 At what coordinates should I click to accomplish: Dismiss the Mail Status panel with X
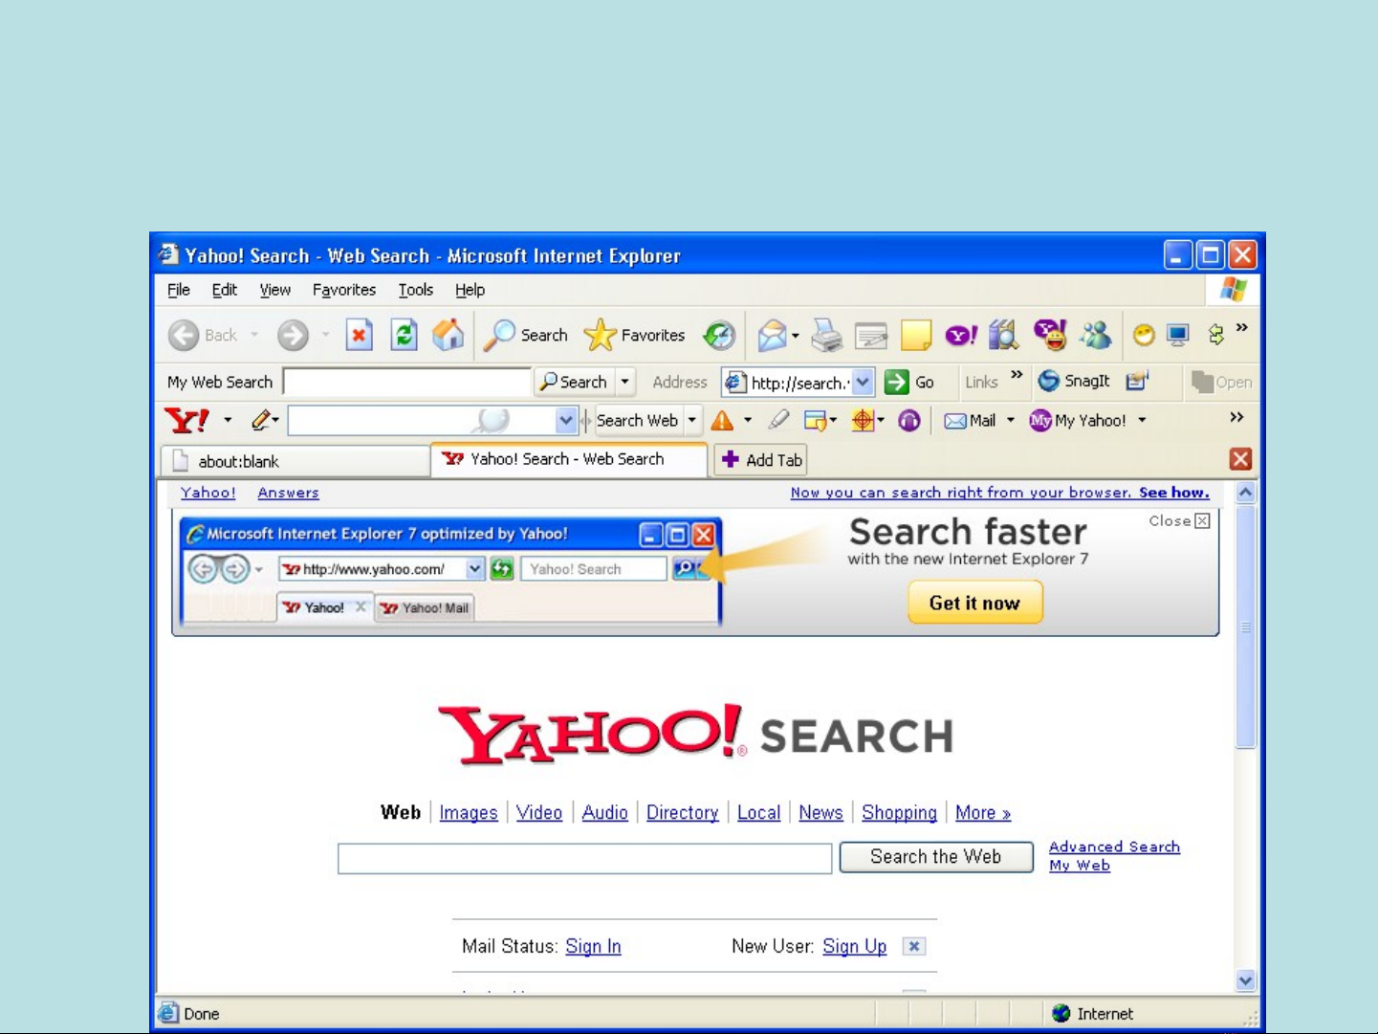pyautogui.click(x=914, y=946)
